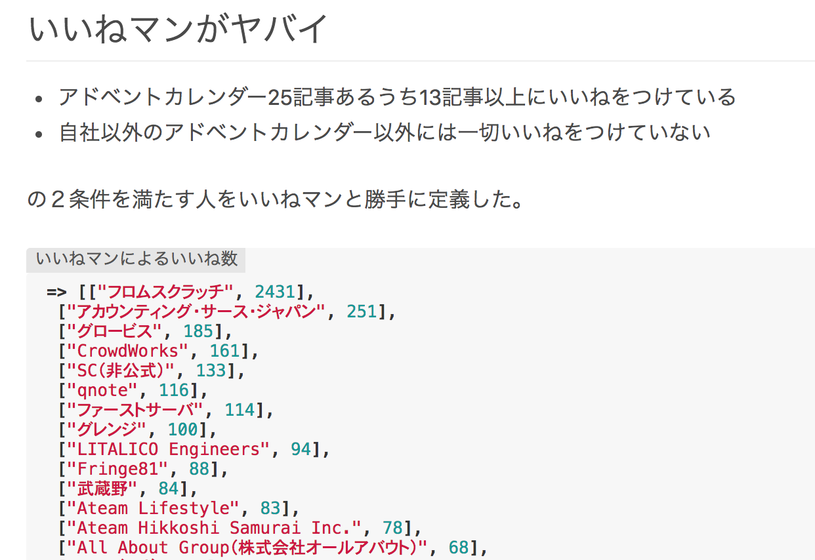The height and width of the screenshot is (560, 815).
Task: Click the number 161
Action: [224, 351]
